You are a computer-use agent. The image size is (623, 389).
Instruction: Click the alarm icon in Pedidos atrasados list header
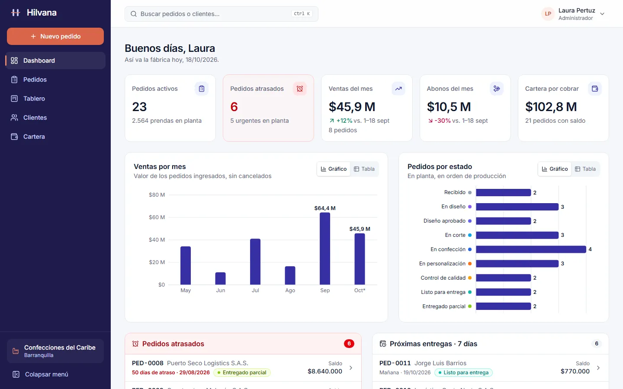[135, 344]
